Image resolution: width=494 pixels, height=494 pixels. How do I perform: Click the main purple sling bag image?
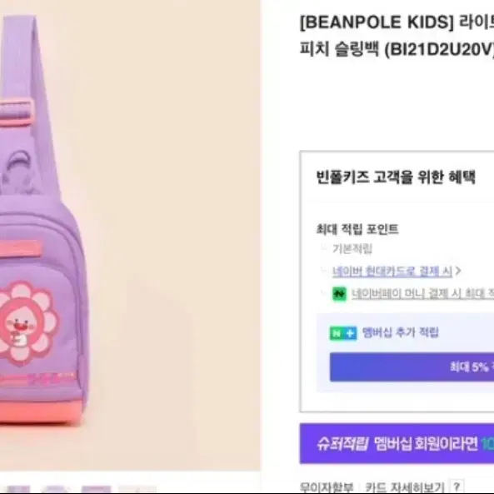tap(42, 221)
